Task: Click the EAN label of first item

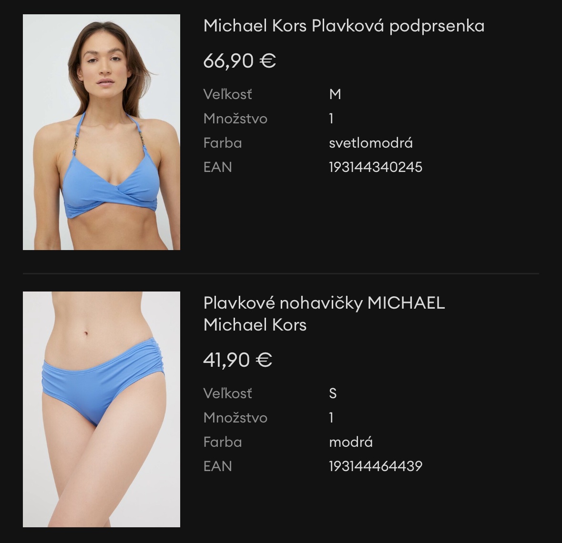Action: click(217, 167)
